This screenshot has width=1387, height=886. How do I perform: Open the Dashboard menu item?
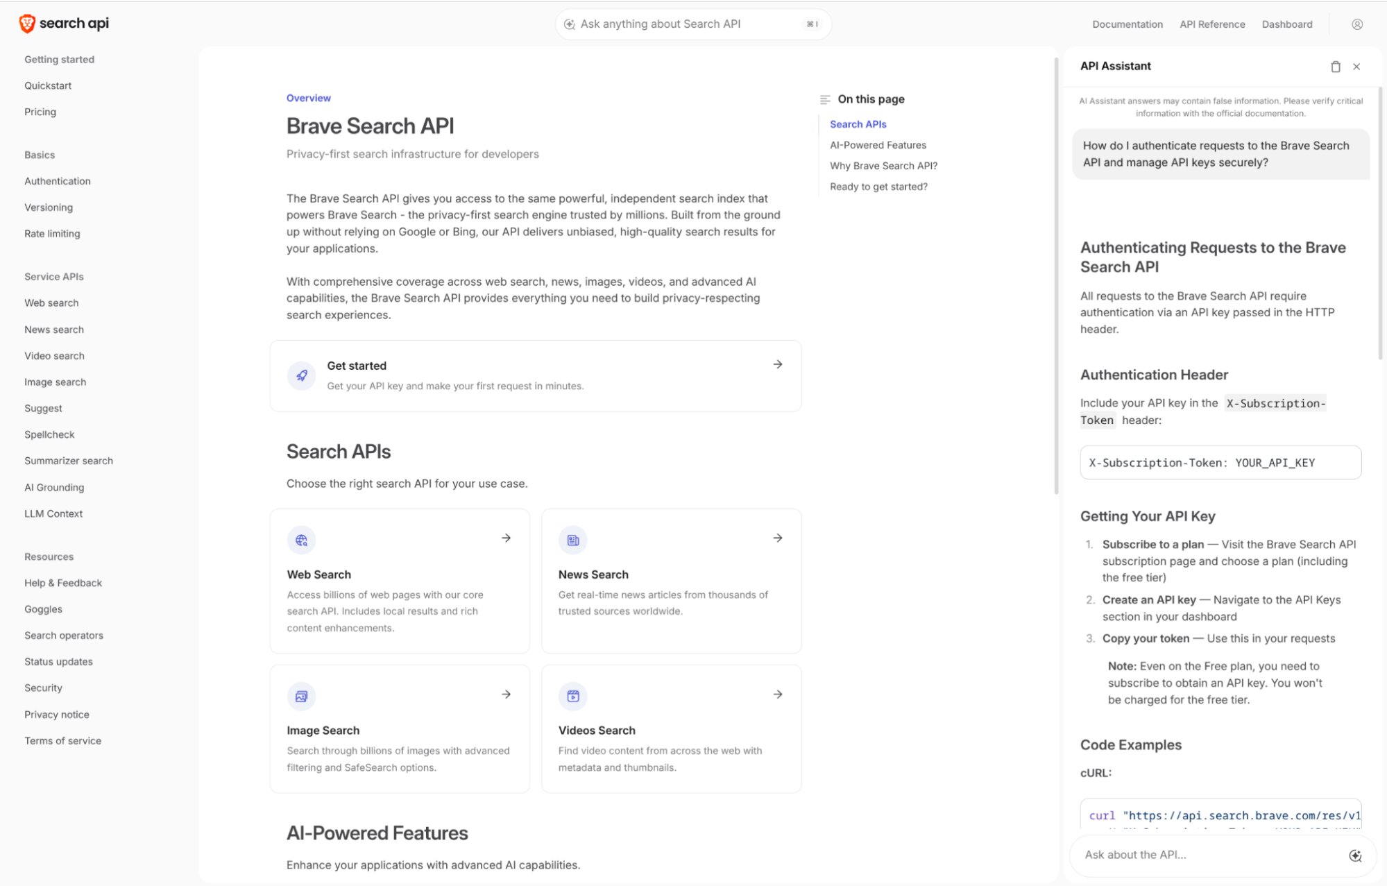(1286, 24)
